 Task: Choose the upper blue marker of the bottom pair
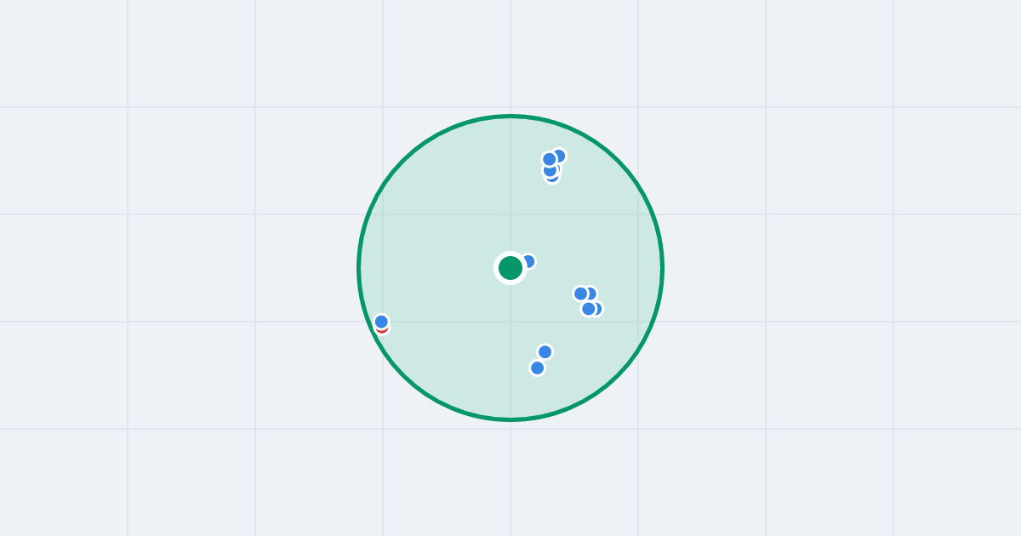545,351
